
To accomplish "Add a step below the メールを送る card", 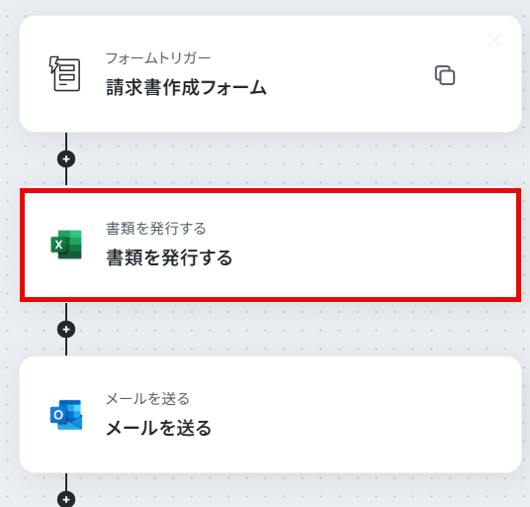I will (66, 499).
